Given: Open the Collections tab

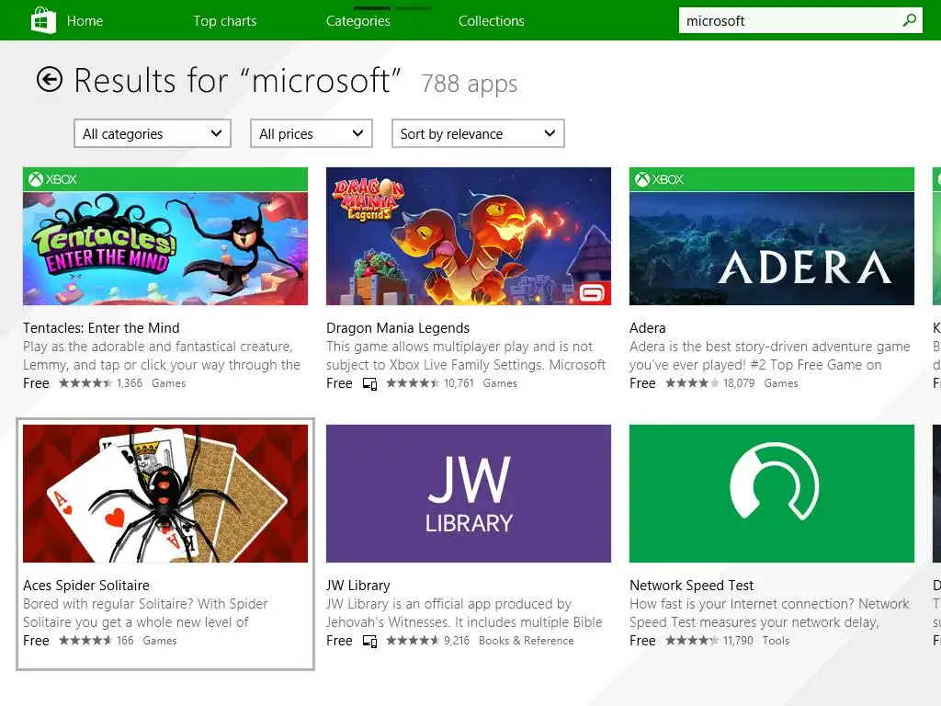Looking at the screenshot, I should click(492, 20).
